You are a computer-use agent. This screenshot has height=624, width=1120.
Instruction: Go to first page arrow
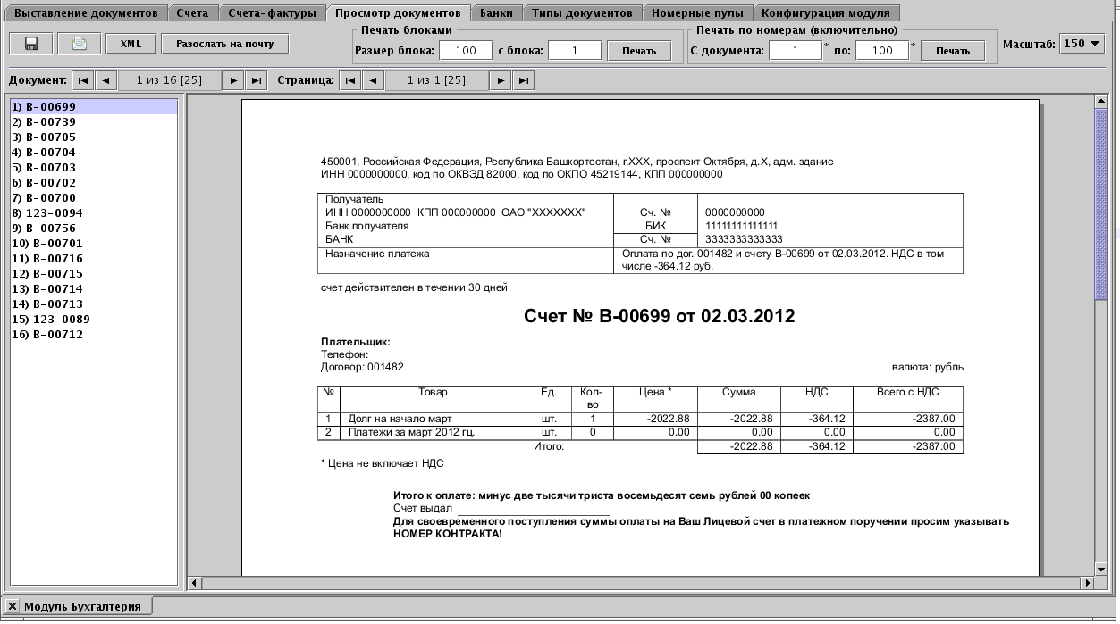[x=350, y=80]
